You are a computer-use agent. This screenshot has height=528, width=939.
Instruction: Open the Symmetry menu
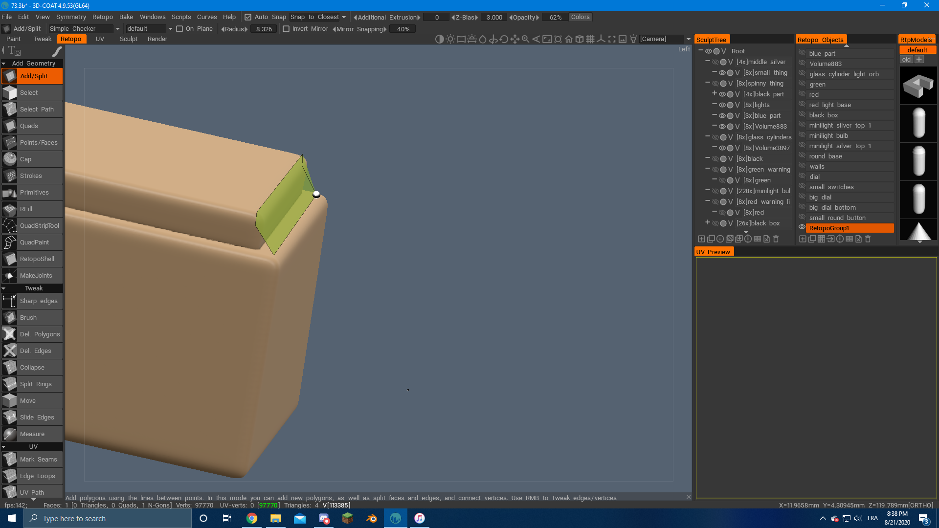coord(71,17)
